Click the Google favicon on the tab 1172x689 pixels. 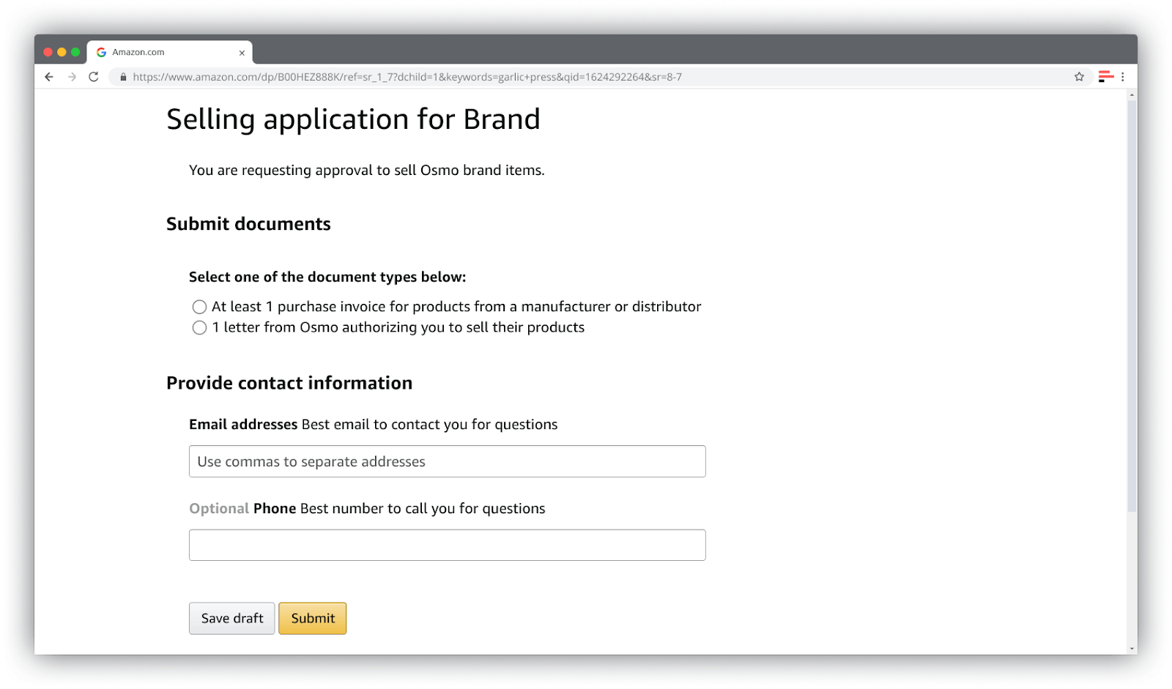(x=100, y=51)
